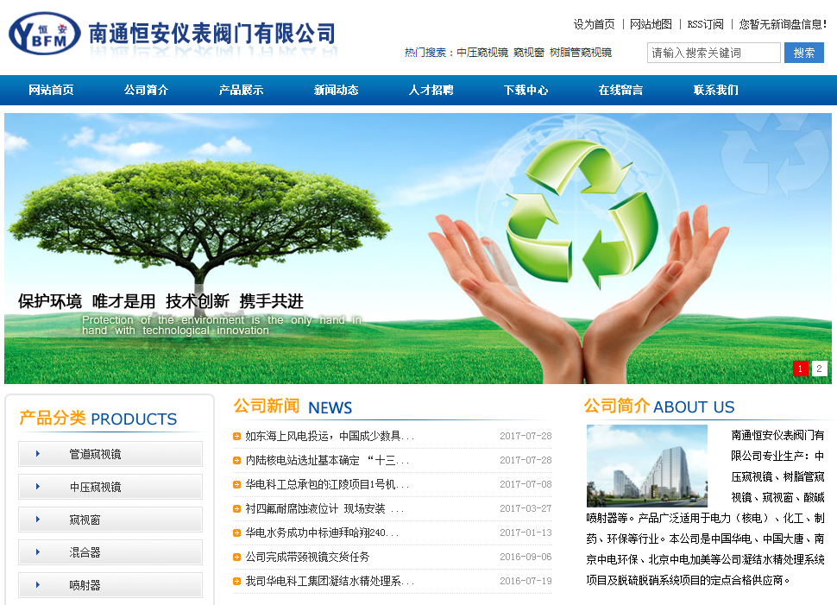Viewport: 837px width, 605px height.
Task: Click the 树脂管窥视镜 hot search link
Action: 580,53
